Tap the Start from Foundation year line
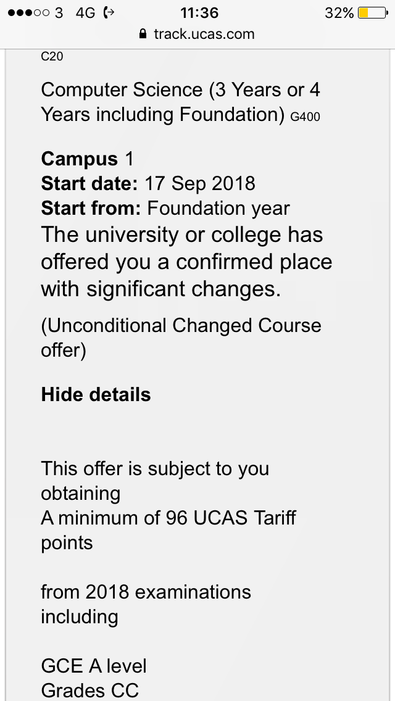Screen dimensions: 395x701 point(165,209)
